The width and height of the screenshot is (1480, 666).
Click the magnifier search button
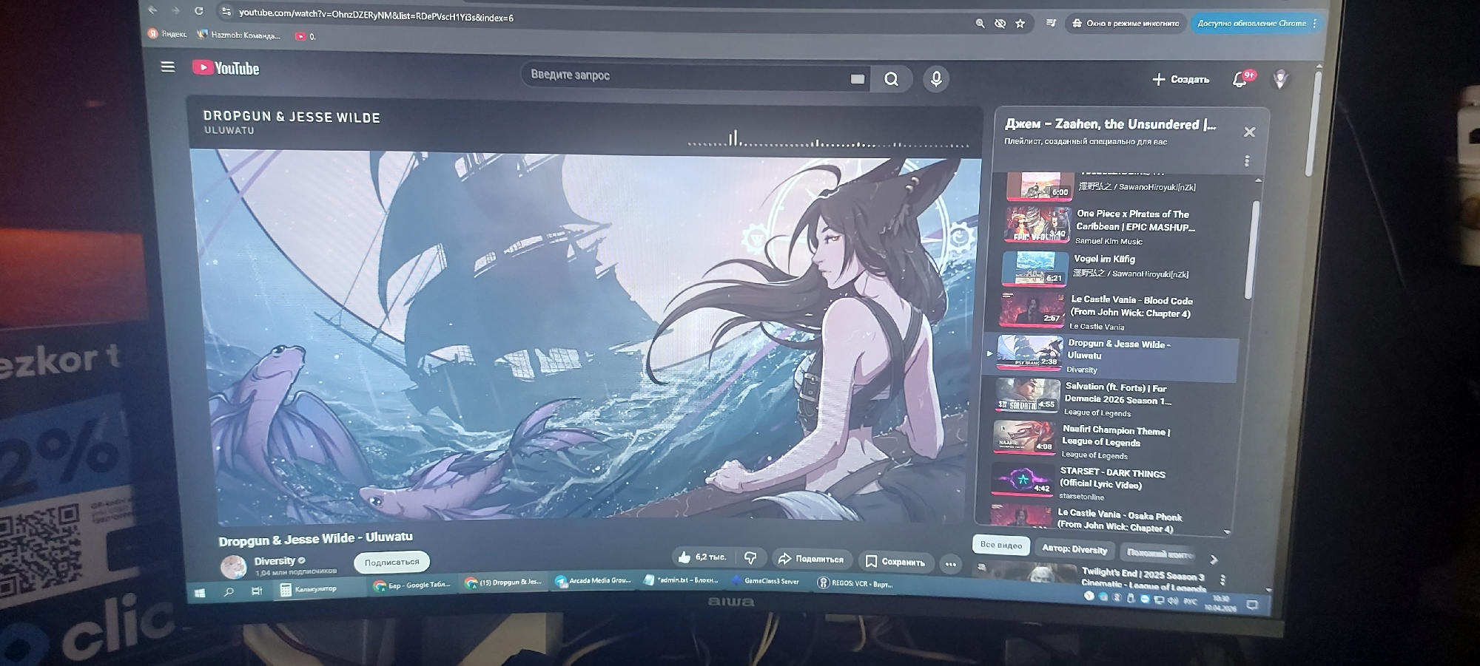pos(891,79)
